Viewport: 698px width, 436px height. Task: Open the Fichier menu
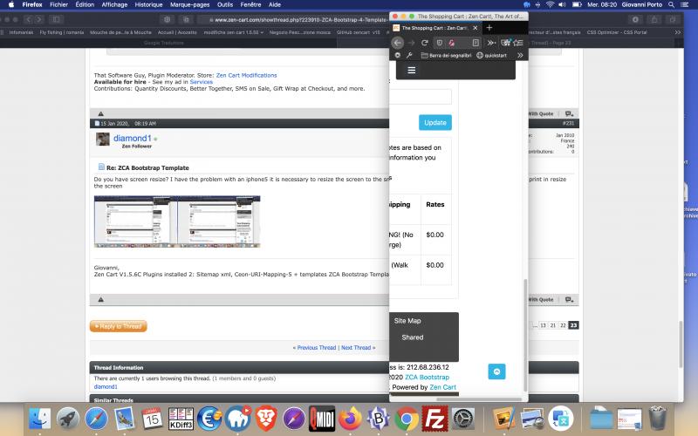[58, 4]
